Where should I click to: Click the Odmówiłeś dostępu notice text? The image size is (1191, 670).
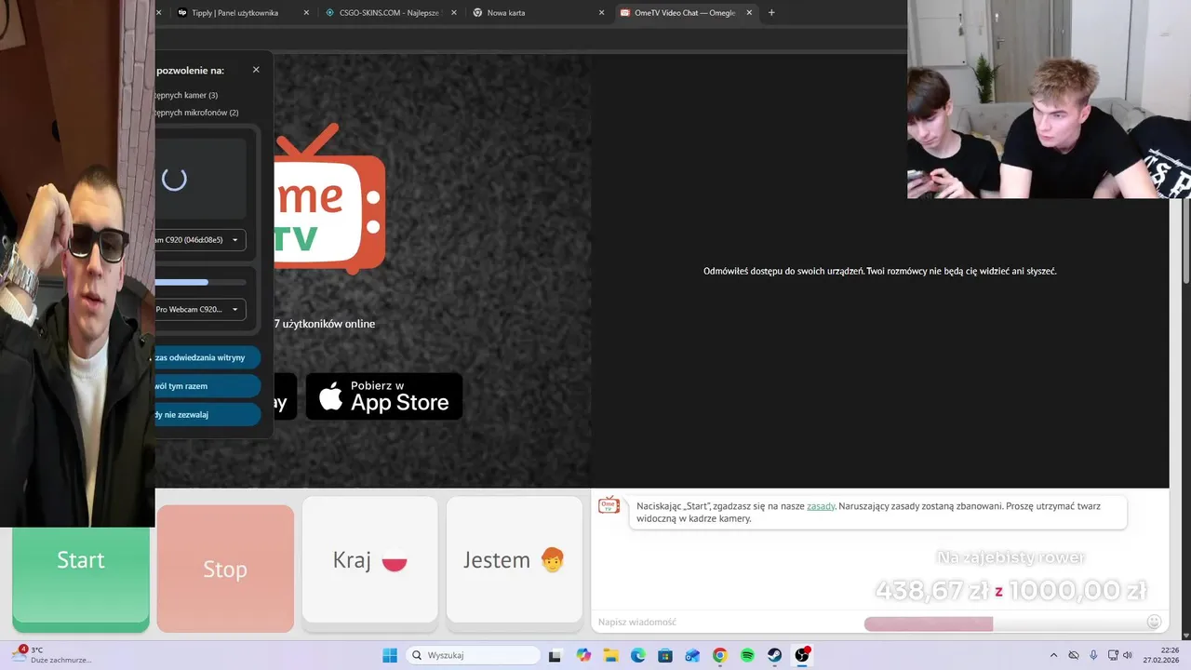coord(879,271)
